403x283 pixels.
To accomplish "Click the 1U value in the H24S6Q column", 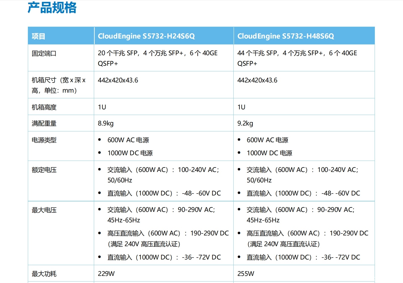I will (x=102, y=107).
